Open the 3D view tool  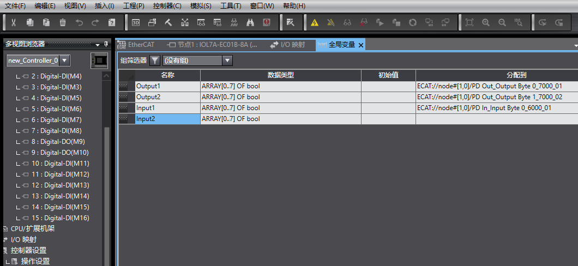click(x=136, y=23)
